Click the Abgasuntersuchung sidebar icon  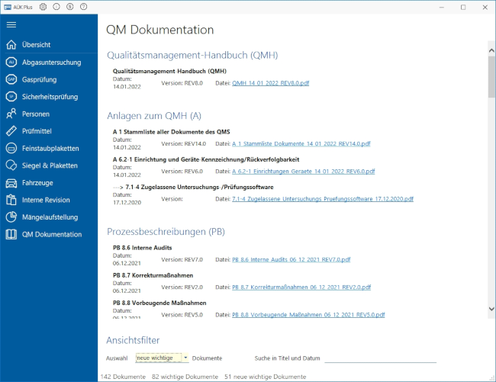pyautogui.click(x=11, y=62)
